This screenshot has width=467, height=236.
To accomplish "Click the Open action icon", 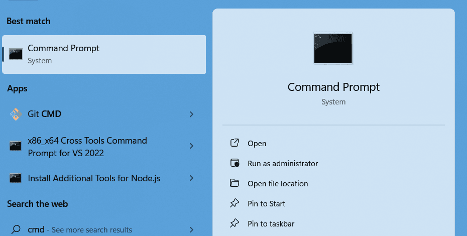I will coord(235,143).
